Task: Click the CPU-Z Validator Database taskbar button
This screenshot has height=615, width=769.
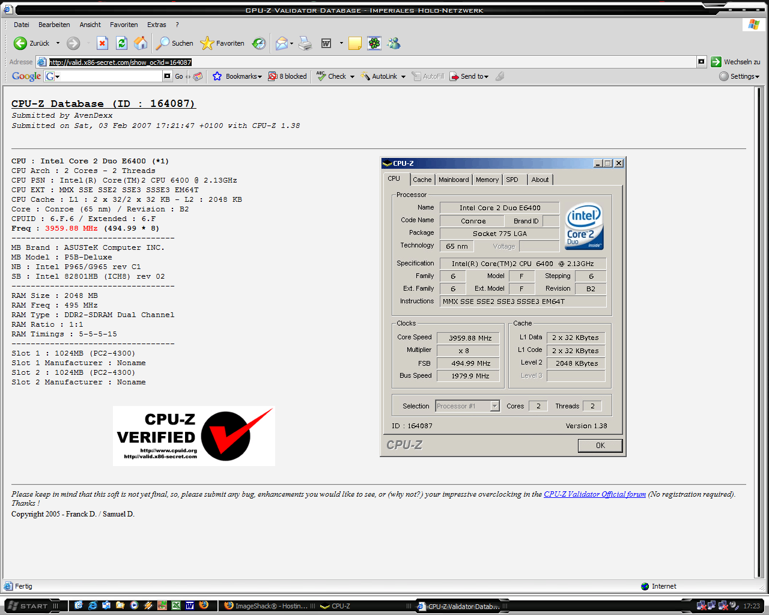Action: point(463,606)
